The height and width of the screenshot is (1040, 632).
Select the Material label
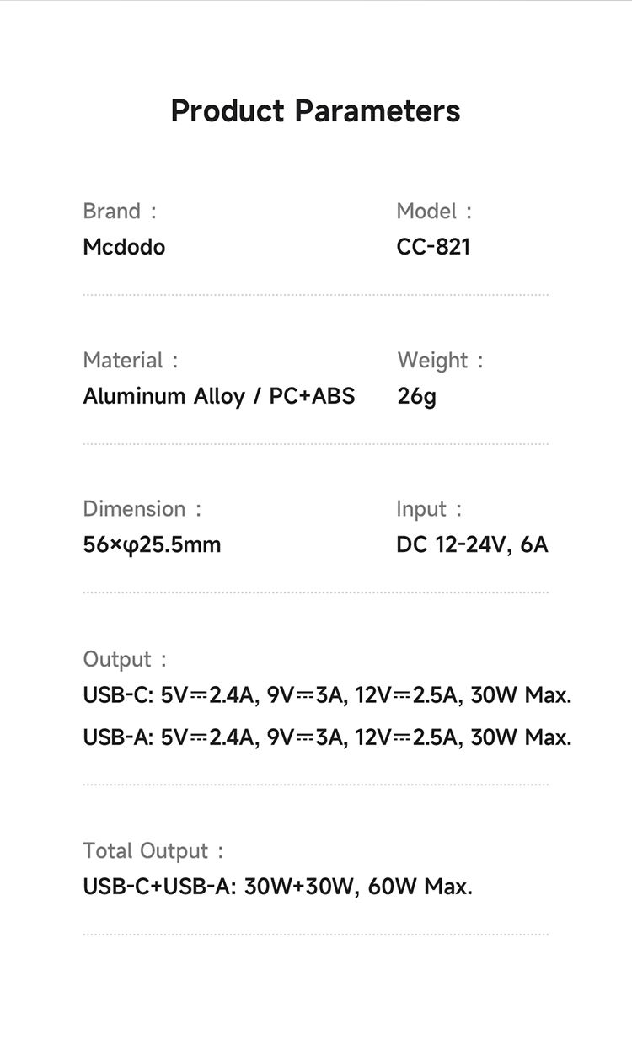(131, 360)
